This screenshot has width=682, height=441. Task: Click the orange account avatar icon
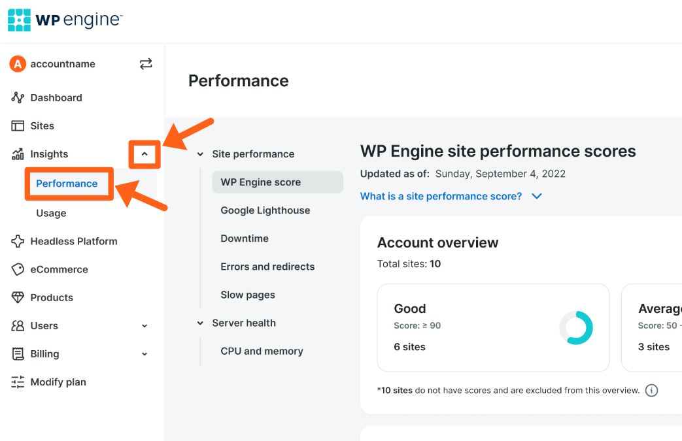[x=17, y=64]
